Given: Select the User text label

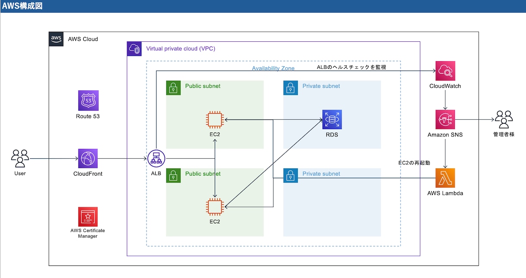Looking at the screenshot, I should 20,173.
